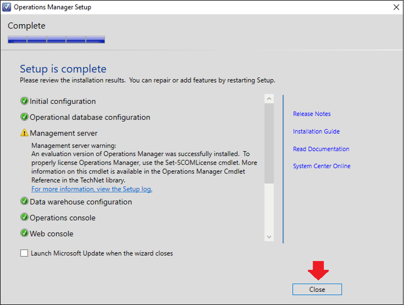
Task: Open the Release Notes link
Action: (x=311, y=114)
